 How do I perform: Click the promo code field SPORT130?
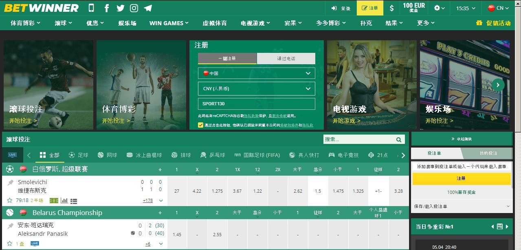pos(257,104)
